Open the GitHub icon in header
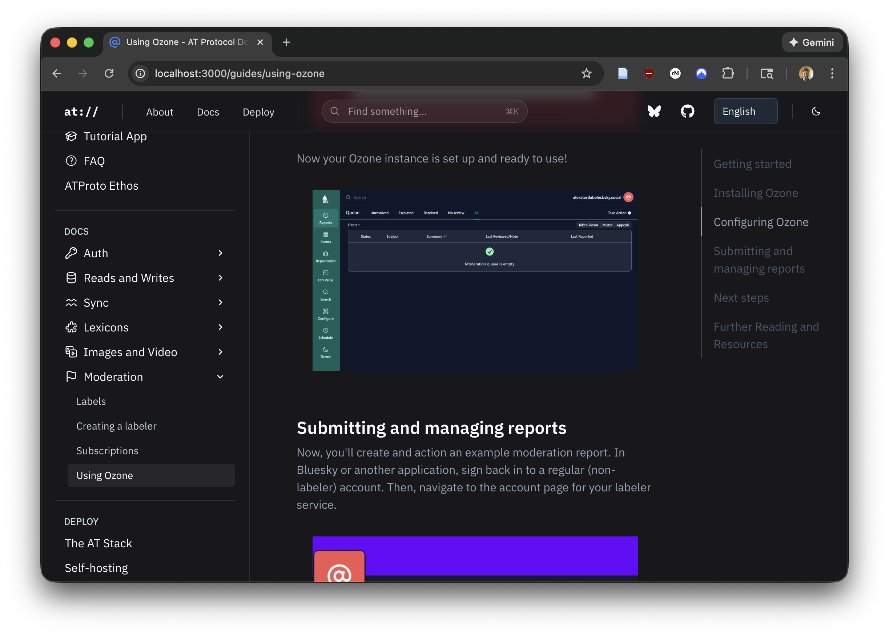 point(687,112)
